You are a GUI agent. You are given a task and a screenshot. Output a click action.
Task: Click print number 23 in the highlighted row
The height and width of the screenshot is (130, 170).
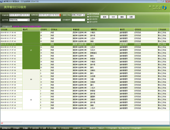45,44
